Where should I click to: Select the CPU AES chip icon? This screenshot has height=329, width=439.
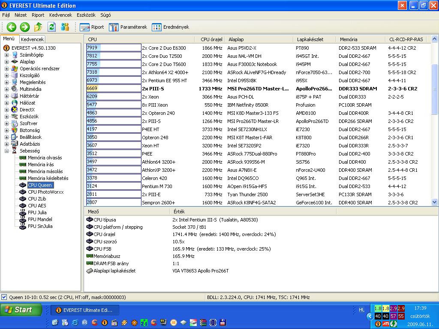(23, 206)
